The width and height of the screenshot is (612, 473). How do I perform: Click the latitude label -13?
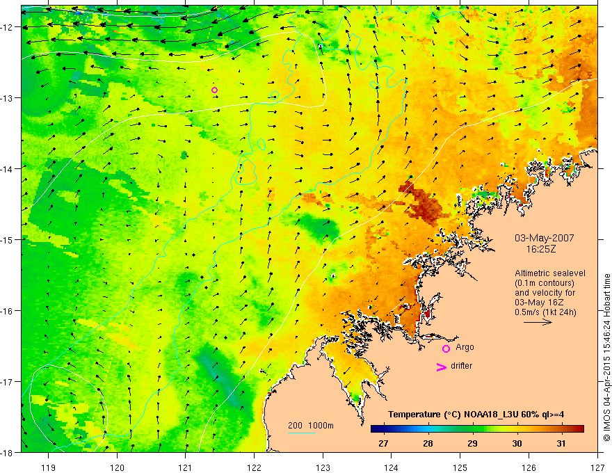coord(8,97)
